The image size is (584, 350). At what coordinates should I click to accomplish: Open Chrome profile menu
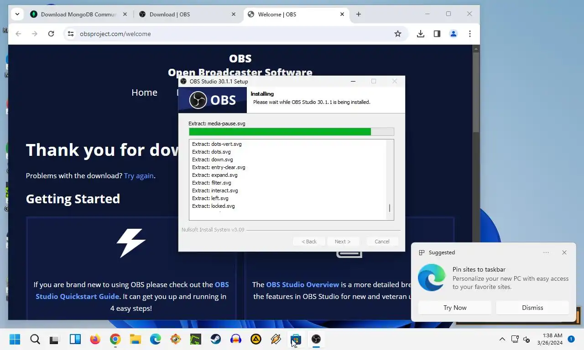coord(454,34)
